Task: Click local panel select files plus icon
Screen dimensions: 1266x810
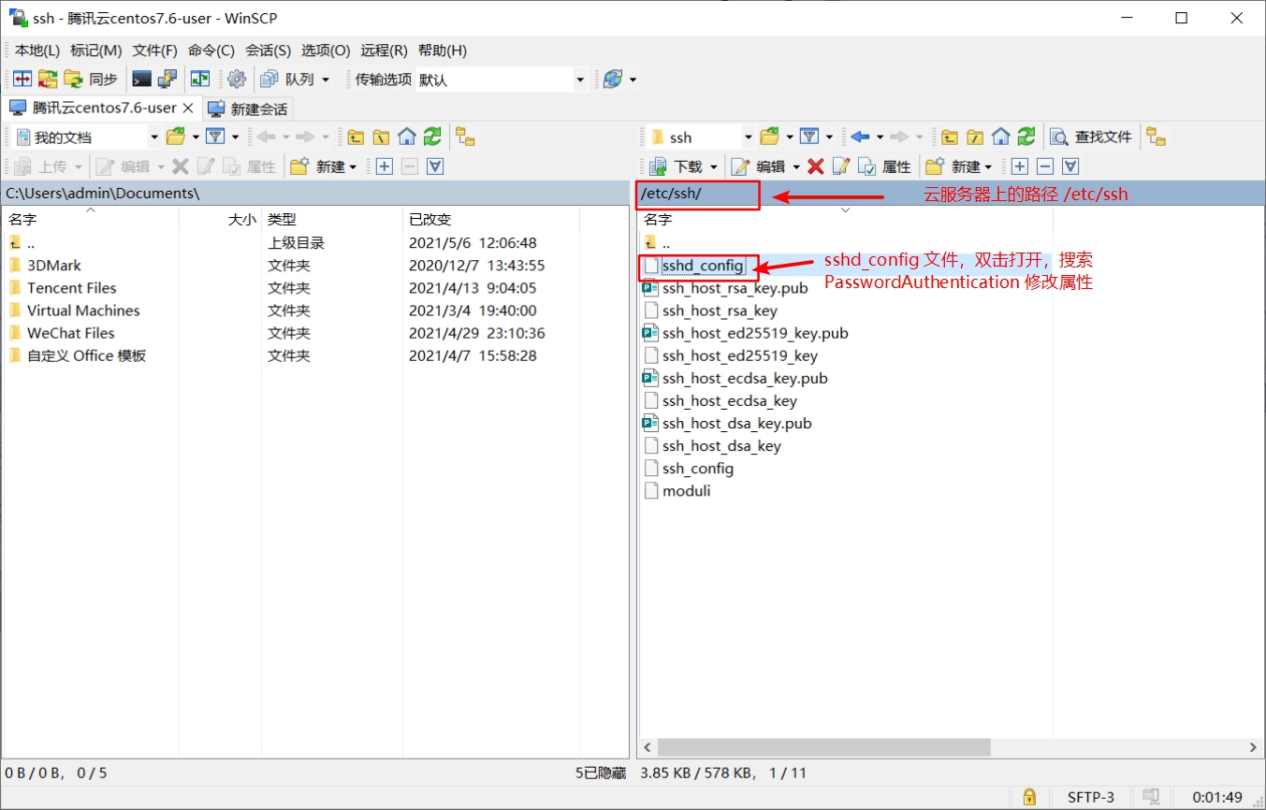Action: click(384, 166)
